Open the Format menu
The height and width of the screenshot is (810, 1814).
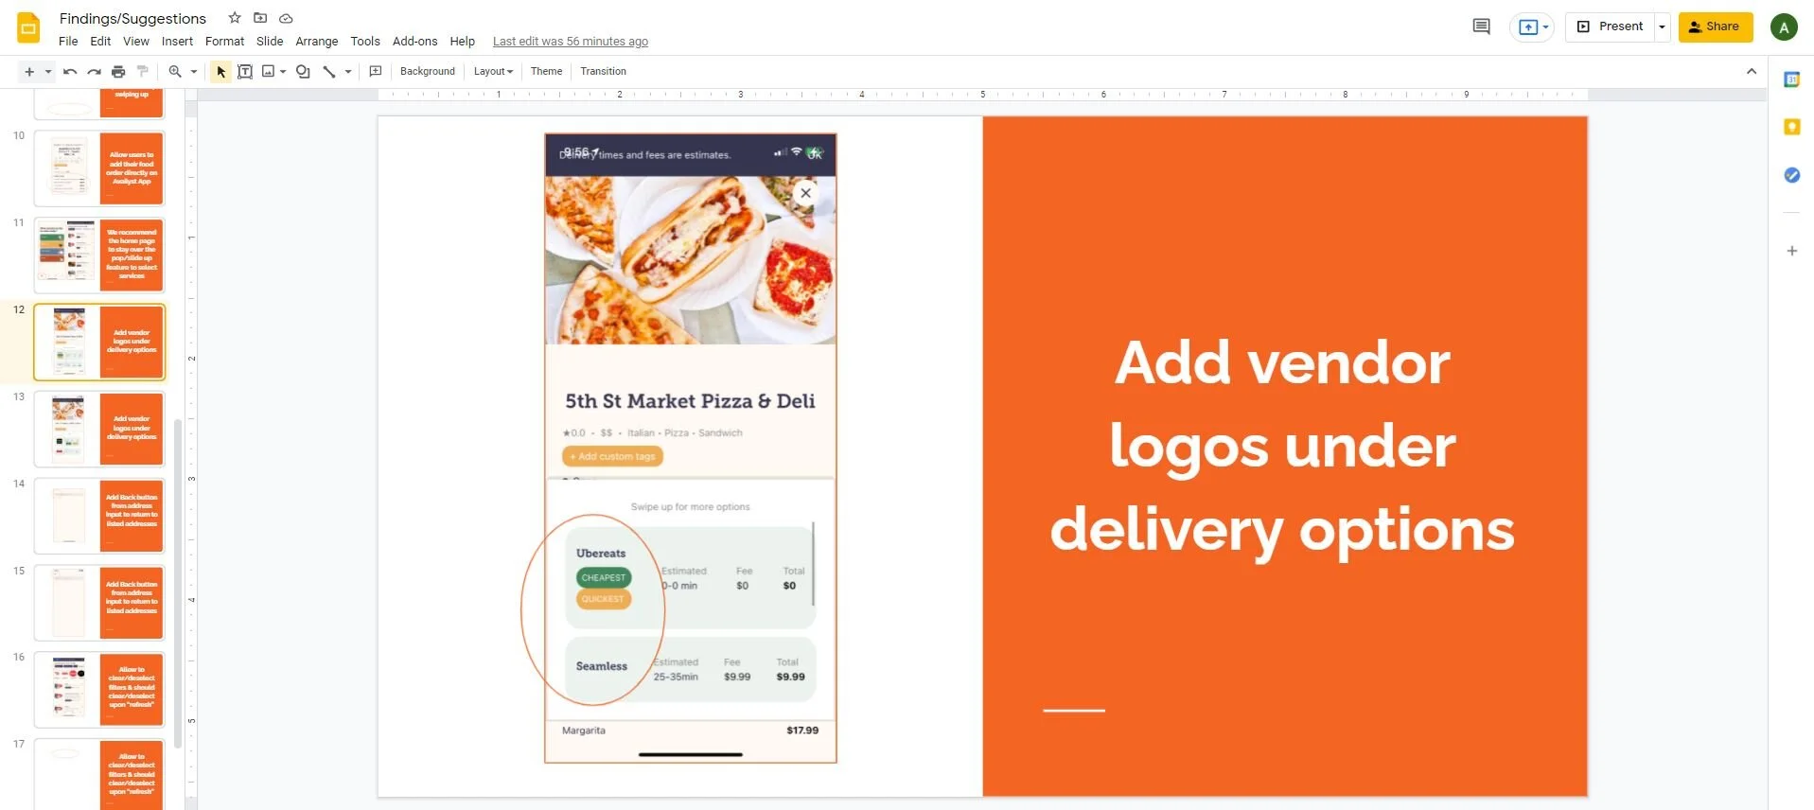coord(224,41)
